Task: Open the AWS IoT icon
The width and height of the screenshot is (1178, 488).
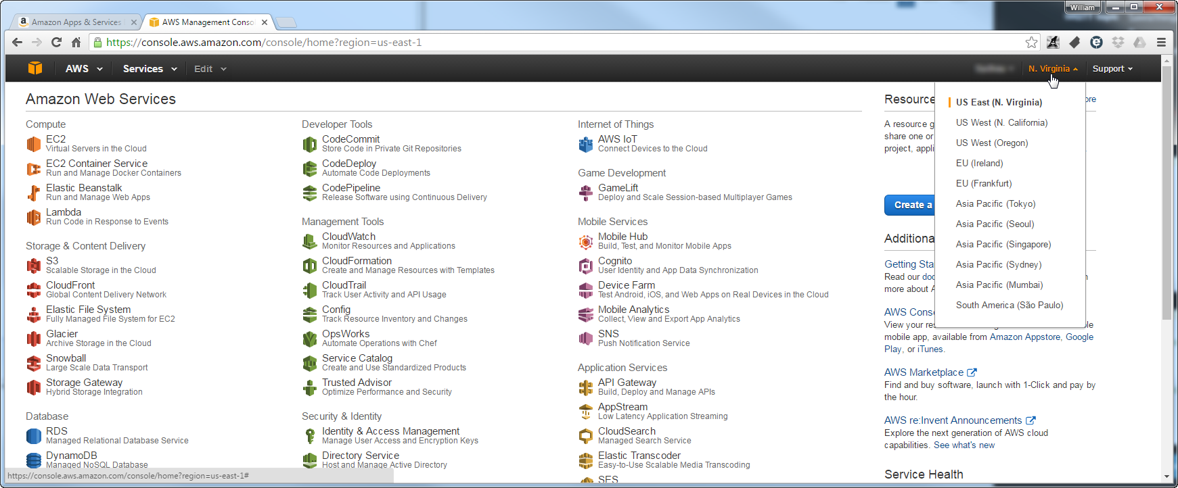Action: tap(585, 144)
